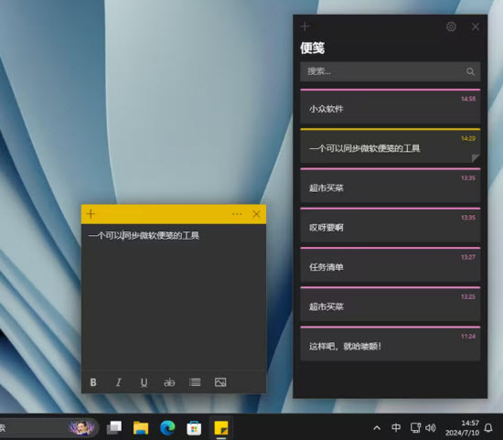Open Task View on the taskbar
This screenshot has height=440, width=503.
pos(114,427)
